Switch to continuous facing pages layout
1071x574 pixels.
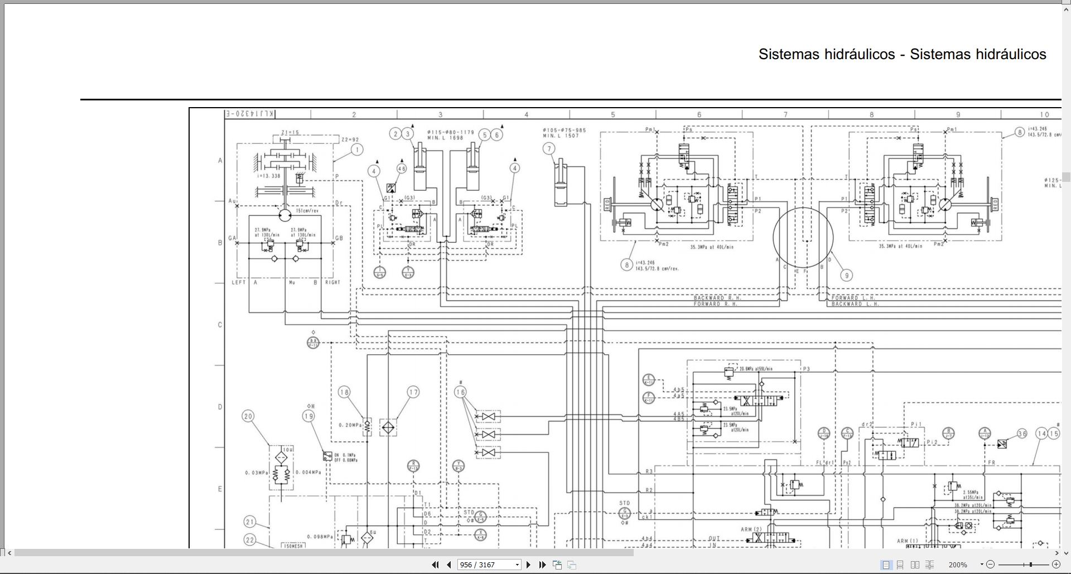pos(929,565)
